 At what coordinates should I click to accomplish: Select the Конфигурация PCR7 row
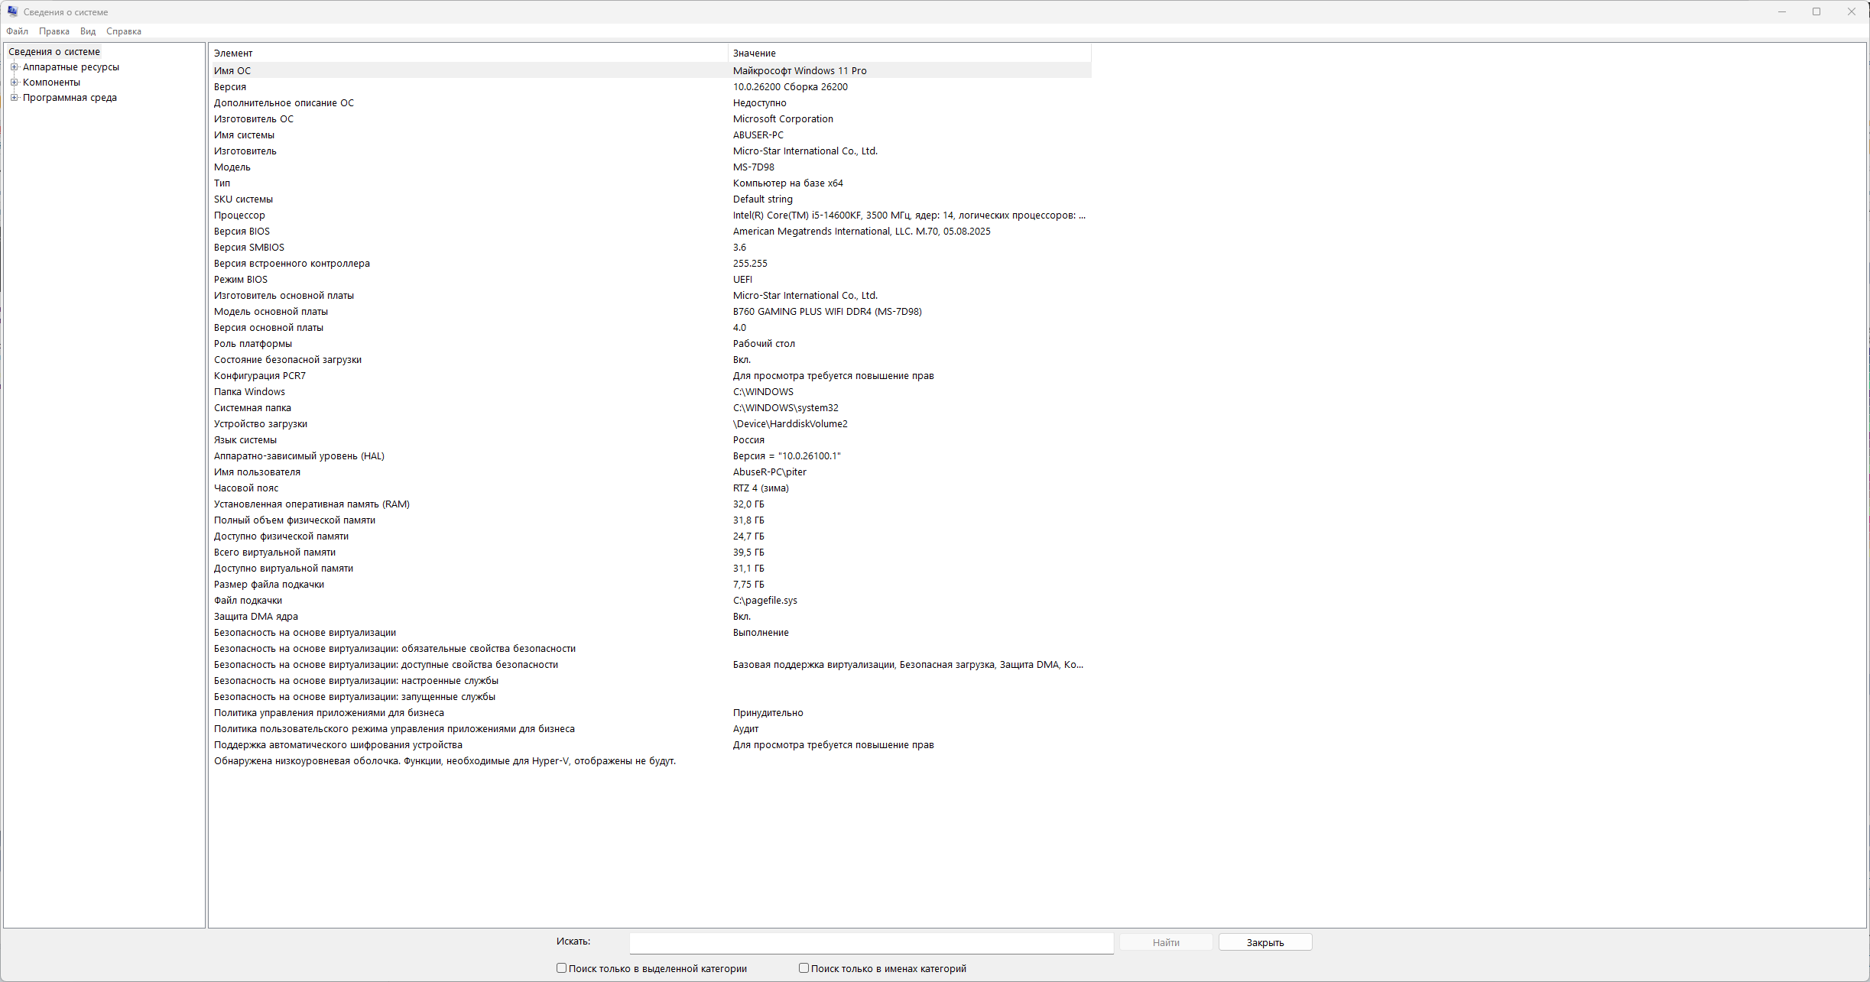point(651,376)
